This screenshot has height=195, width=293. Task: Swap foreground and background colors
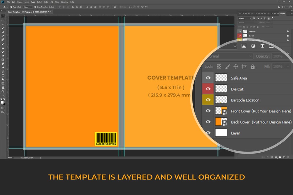(4, 99)
